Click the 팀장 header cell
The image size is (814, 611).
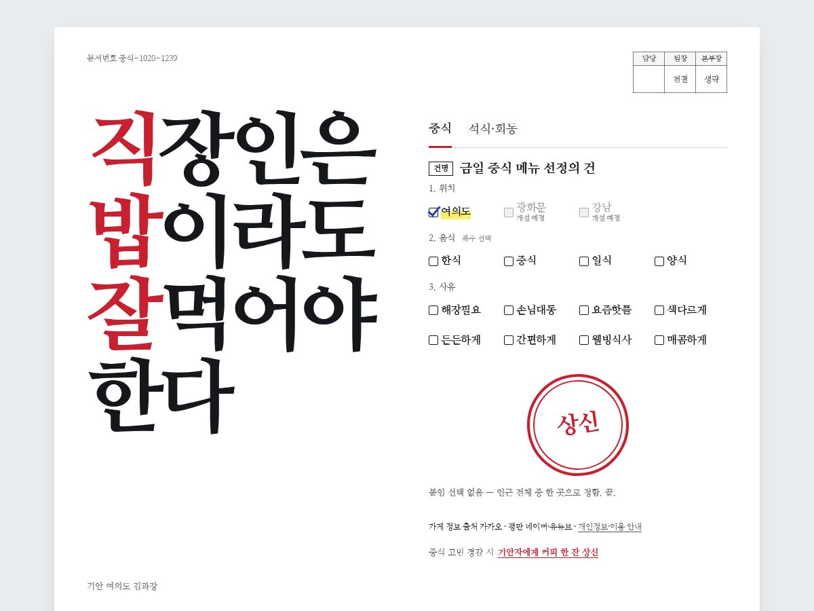click(x=680, y=59)
